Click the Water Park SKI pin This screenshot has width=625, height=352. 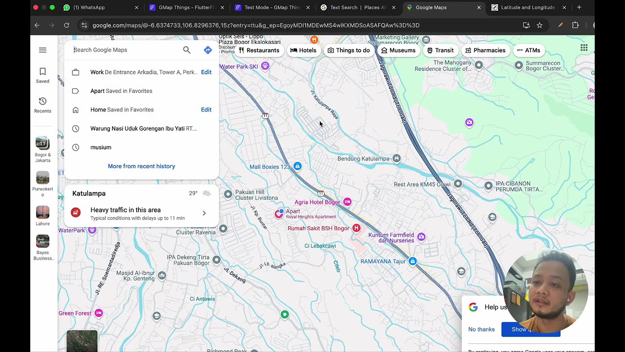tap(265, 66)
